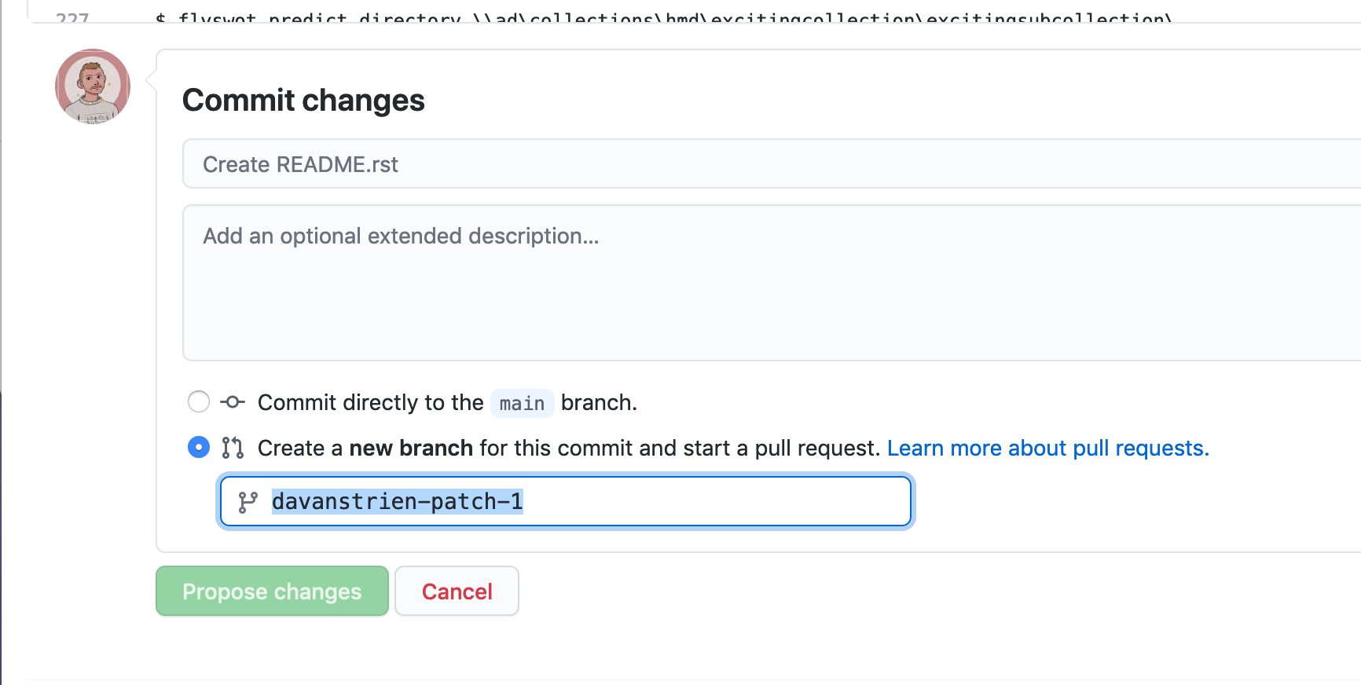The image size is (1361, 685).
Task: Click the word "branch." after the main badge
Action: point(599,402)
